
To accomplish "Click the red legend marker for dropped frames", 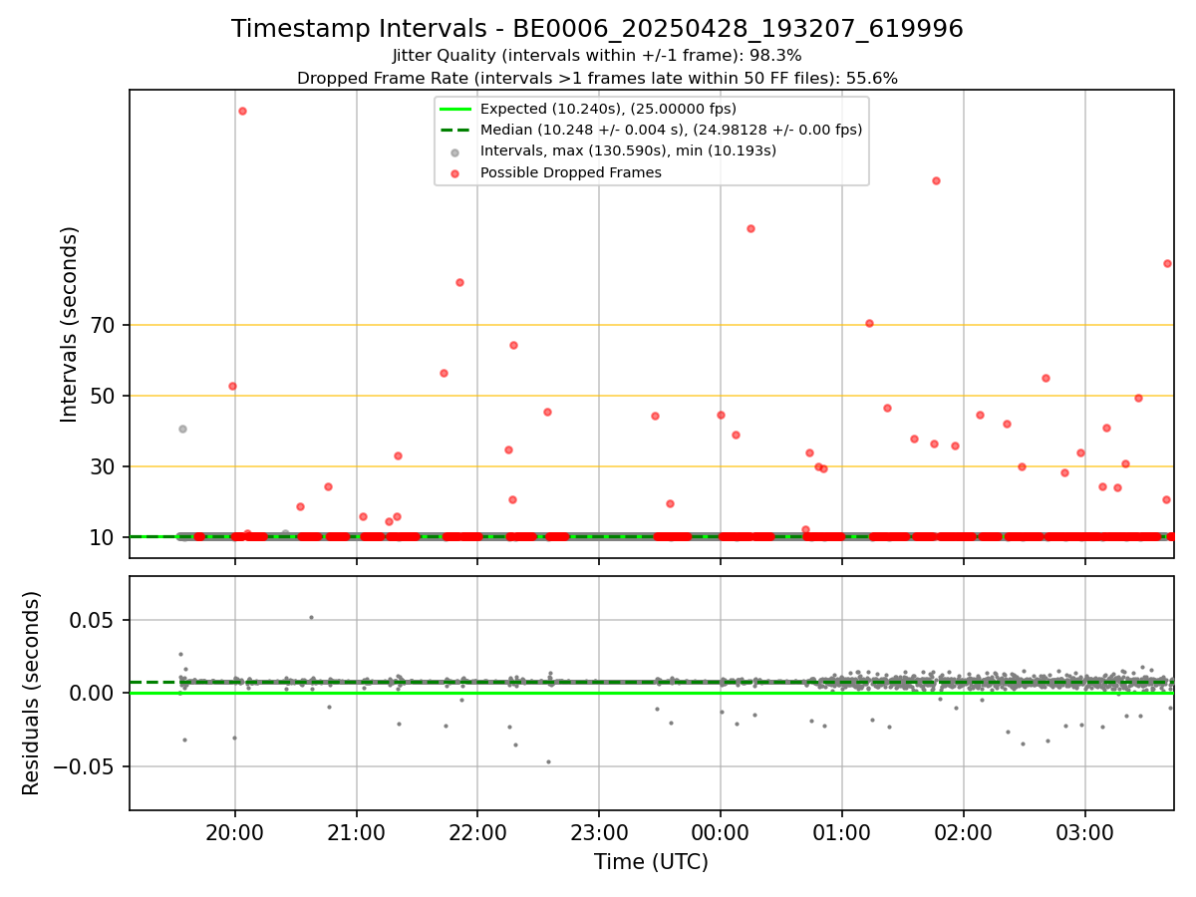I will click(454, 173).
